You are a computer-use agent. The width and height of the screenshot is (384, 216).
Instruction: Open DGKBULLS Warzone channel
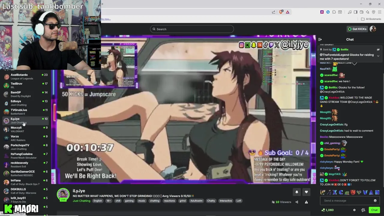click(25, 191)
